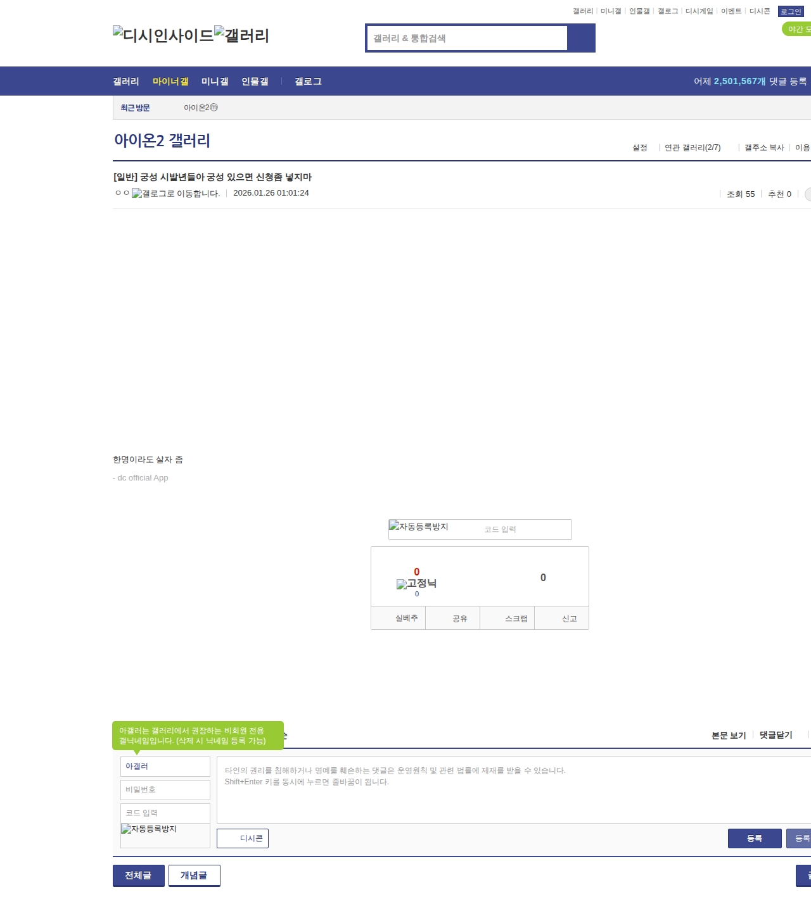Open the 설정 menu
The image size is (811, 904).
(640, 148)
